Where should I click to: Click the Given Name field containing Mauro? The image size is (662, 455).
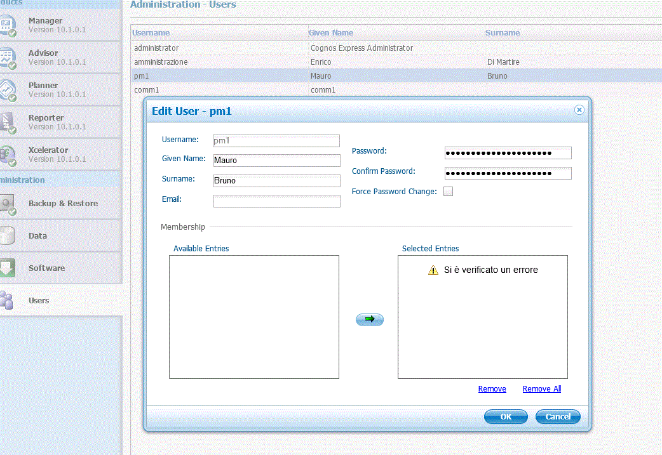click(276, 161)
